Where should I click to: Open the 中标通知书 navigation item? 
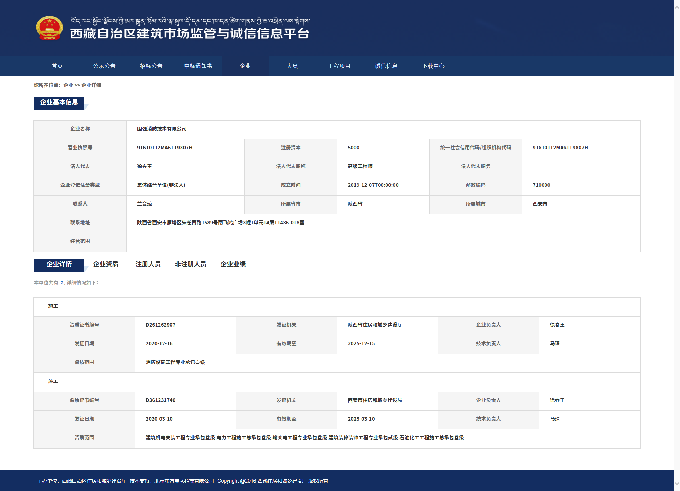(198, 66)
